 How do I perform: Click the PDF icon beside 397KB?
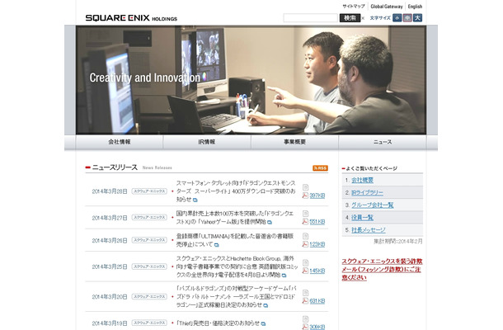click(305, 196)
